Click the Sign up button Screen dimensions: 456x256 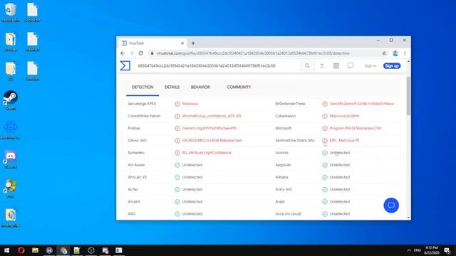click(x=392, y=66)
